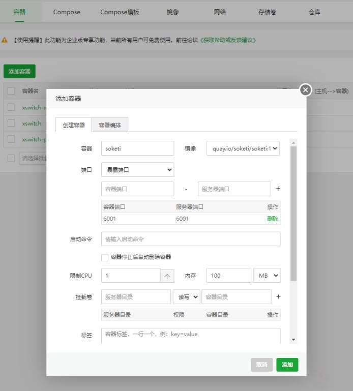Expand the 暴露端口 port type dropdown
Image resolution: width=353 pixels, height=391 pixels.
[137, 170]
